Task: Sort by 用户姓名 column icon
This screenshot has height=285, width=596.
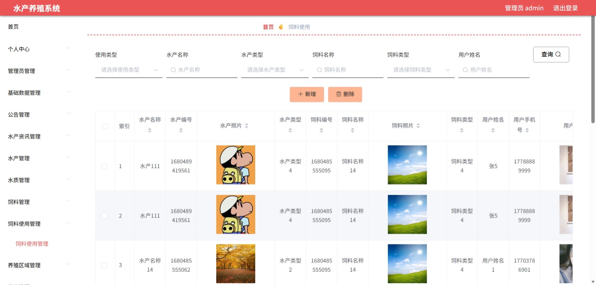Action: pos(493,130)
